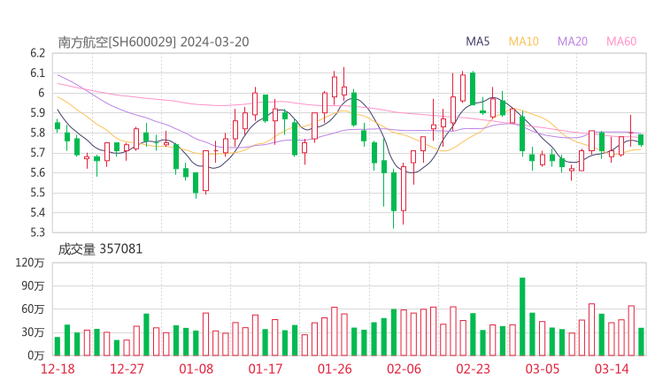Select the last green volume bar
The width and height of the screenshot is (655, 389).
click(641, 342)
